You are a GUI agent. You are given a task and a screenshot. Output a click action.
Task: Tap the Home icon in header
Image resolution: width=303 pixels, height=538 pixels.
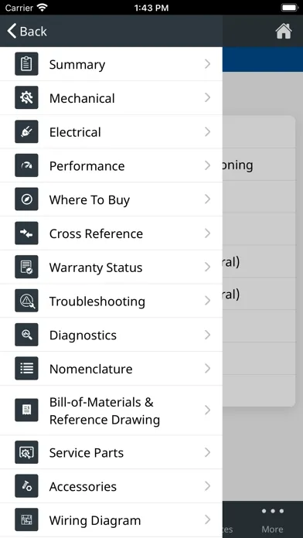click(284, 31)
